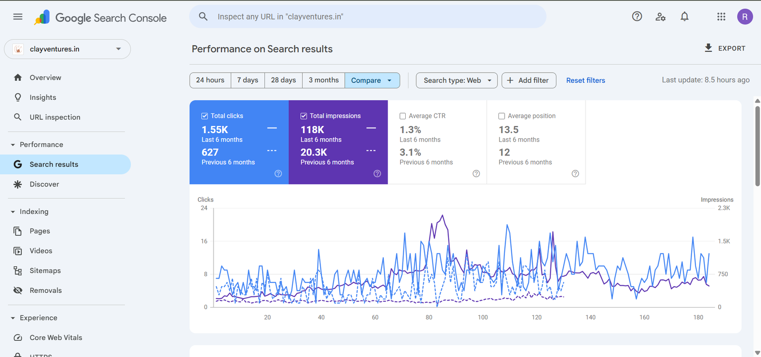
Task: Click help icon on Average position card
Action: point(575,174)
